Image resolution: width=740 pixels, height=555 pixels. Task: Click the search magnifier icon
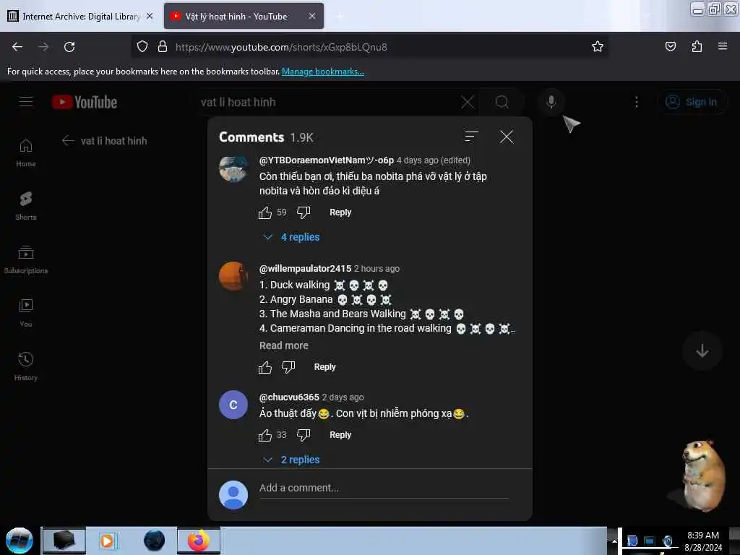coord(502,102)
